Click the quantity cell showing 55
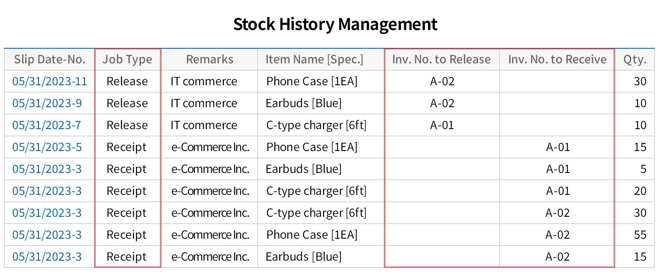659x272 pixels. point(640,235)
